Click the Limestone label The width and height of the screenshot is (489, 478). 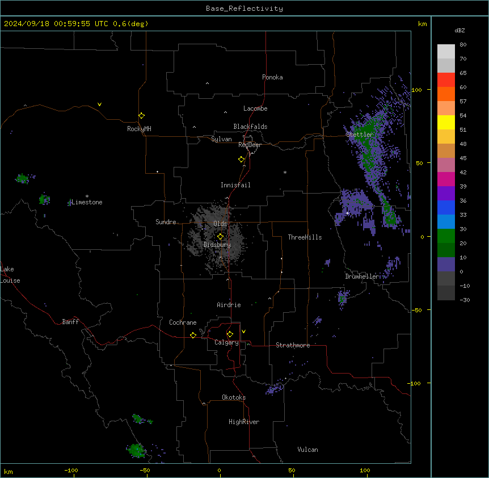[87, 202]
